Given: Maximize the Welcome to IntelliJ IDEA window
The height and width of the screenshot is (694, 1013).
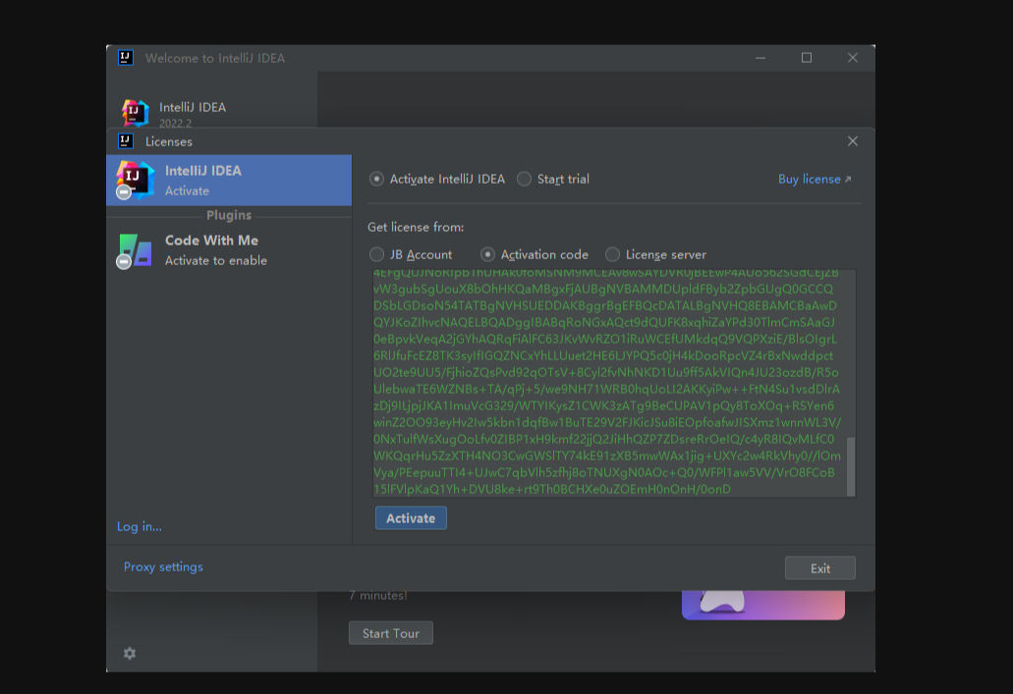Looking at the screenshot, I should tap(807, 58).
